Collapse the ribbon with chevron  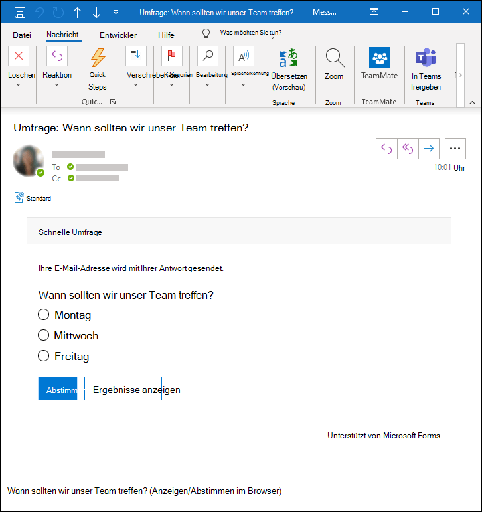pyautogui.click(x=472, y=102)
